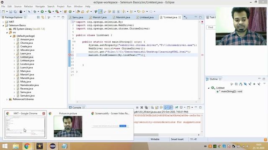
Task: Click the Open Type toolbar icon
Action: [x=78, y=12]
